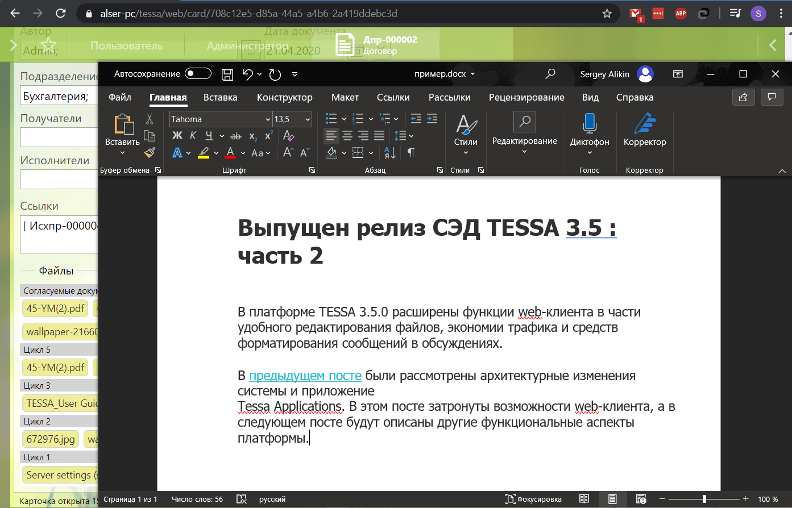Click the Получатели input field

click(59, 138)
